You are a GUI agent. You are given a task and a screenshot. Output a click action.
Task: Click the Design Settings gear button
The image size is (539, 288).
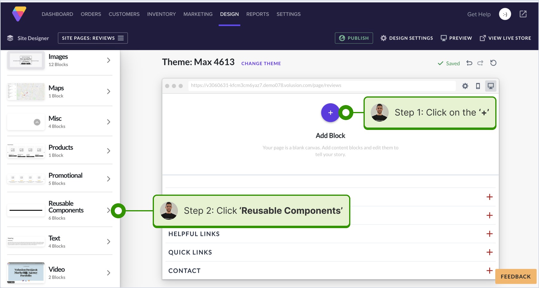pos(407,38)
